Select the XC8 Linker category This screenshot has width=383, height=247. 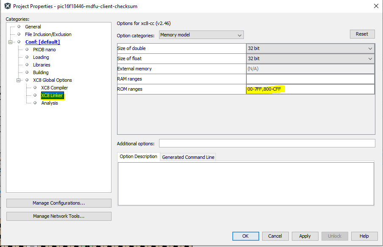pos(52,95)
